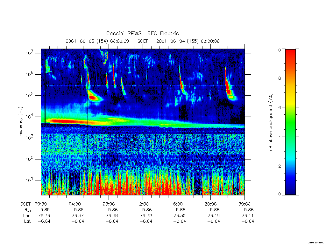Click the 10^3 frequency tick label
Screen dimensions: 326x244
coord(30,138)
